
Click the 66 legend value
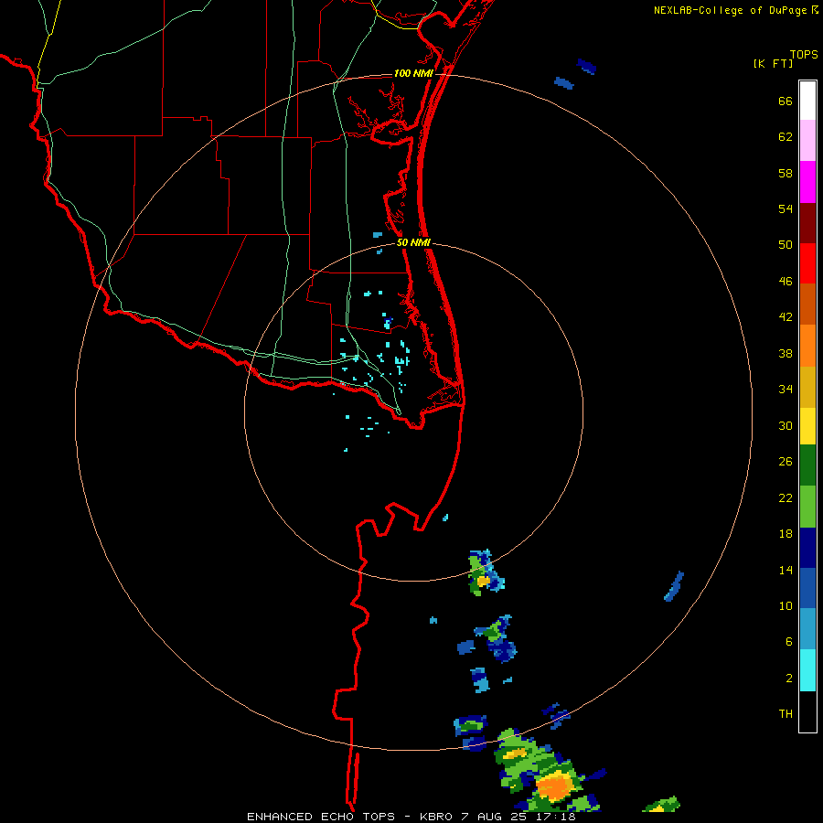786,101
